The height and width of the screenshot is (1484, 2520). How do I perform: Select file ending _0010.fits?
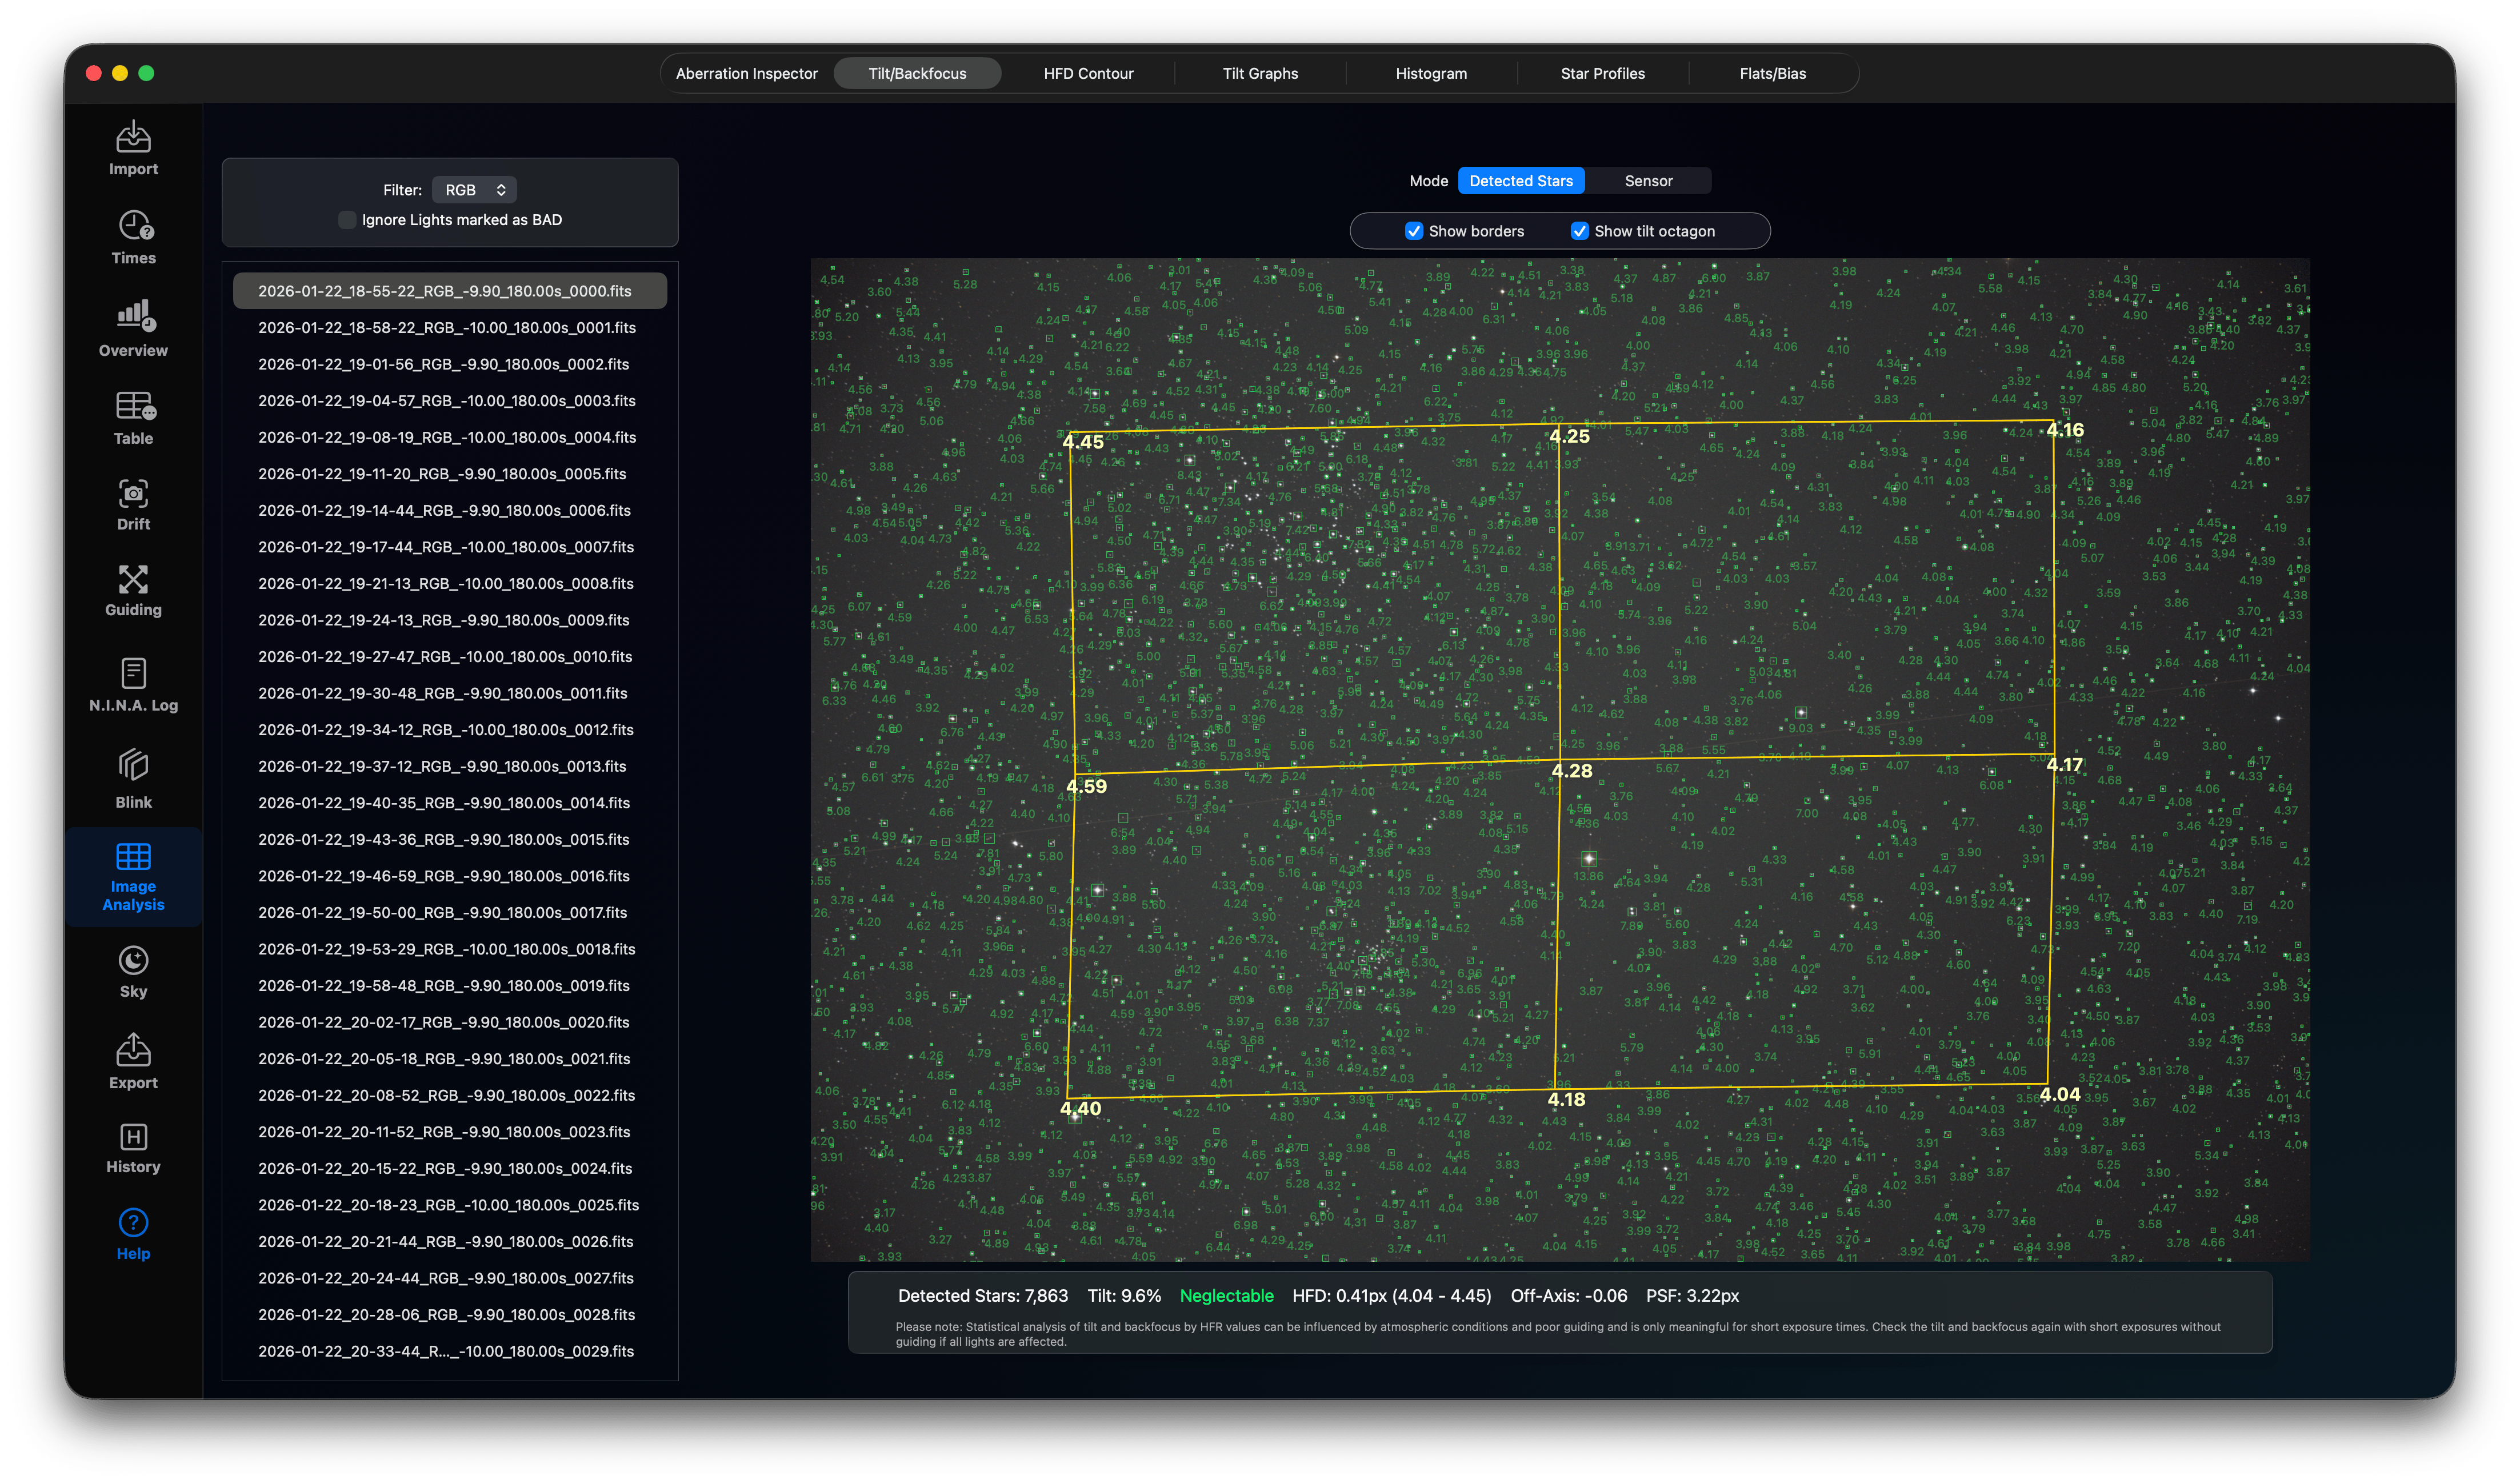click(x=450, y=657)
